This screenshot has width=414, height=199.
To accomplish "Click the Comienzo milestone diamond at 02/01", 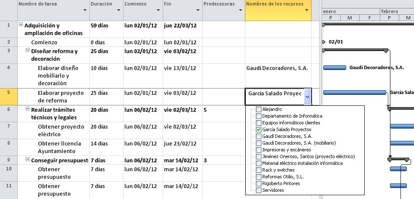I will [x=324, y=42].
